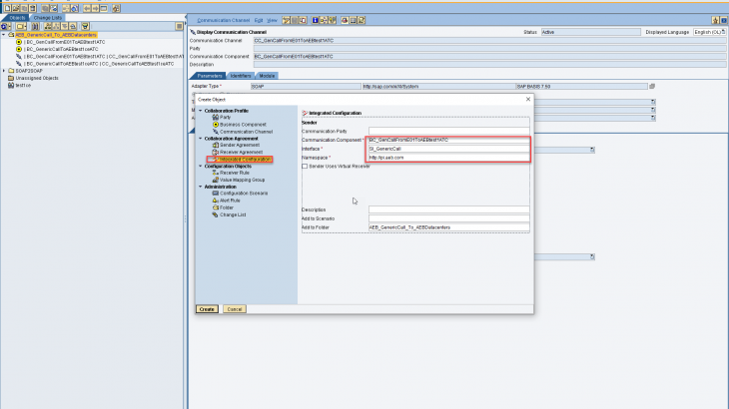Click the Interface field containing SI_GenericCall
Image resolution: width=729 pixels, height=409 pixels.
[448, 149]
